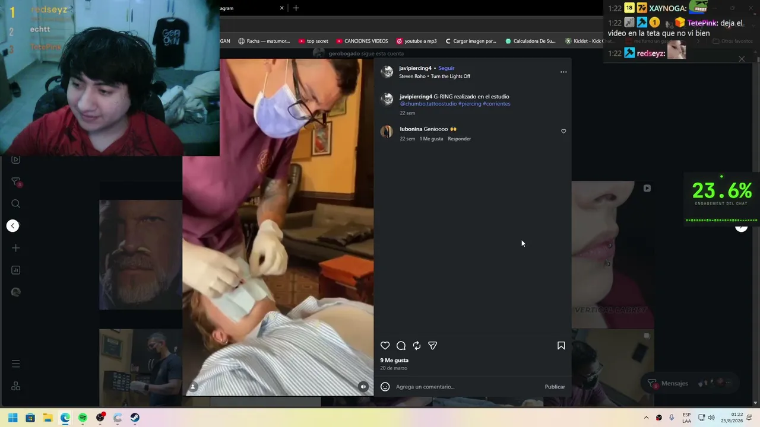Open the Windows Start menu
The image size is (760, 427).
[x=12, y=418]
